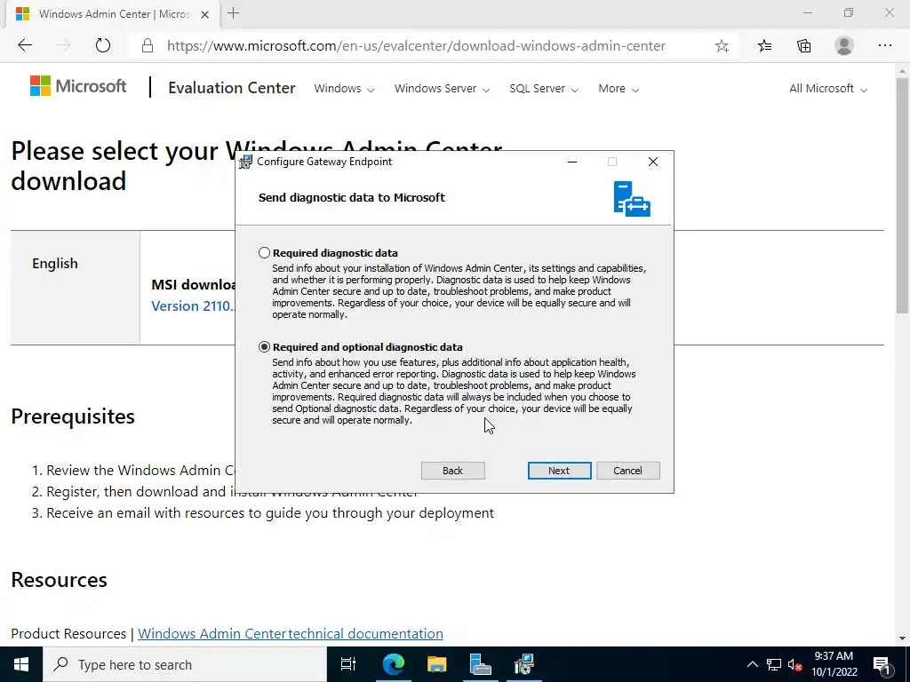Click the dimmed browser forward arrow
Screen dimensions: 910x682
pyautogui.click(x=64, y=45)
